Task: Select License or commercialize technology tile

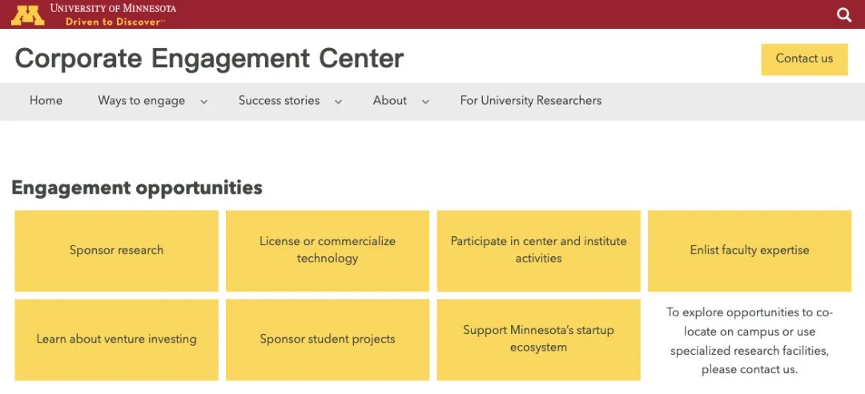Action: [x=328, y=251]
